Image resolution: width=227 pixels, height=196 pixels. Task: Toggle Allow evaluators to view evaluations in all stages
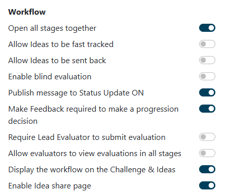tap(207, 153)
